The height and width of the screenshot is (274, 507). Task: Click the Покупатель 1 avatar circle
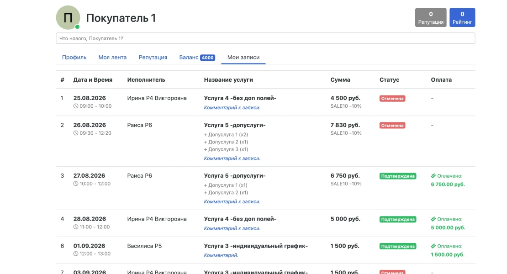pyautogui.click(x=68, y=17)
